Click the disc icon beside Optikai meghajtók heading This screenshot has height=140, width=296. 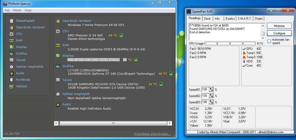pyautogui.click(x=58, y=94)
